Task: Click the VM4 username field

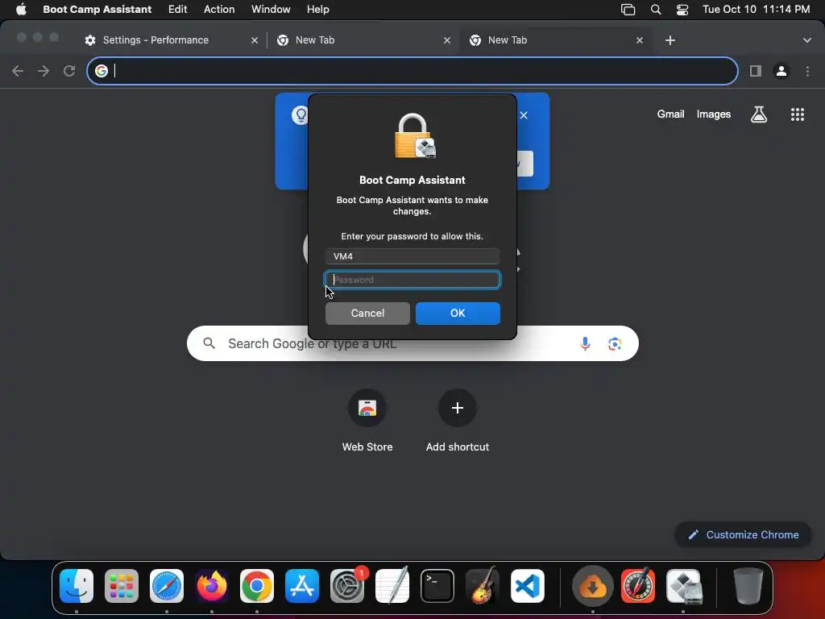Action: point(412,256)
